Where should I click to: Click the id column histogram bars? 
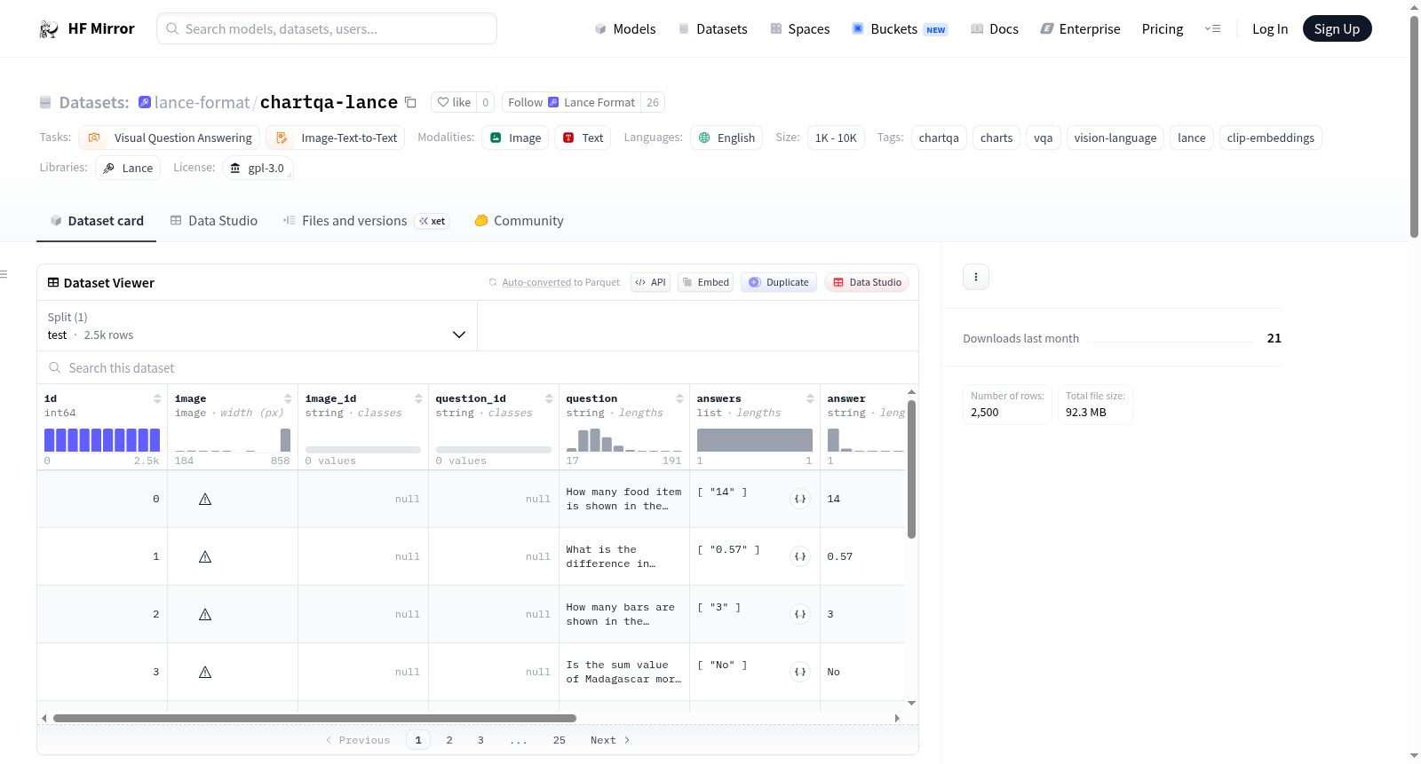pos(102,440)
